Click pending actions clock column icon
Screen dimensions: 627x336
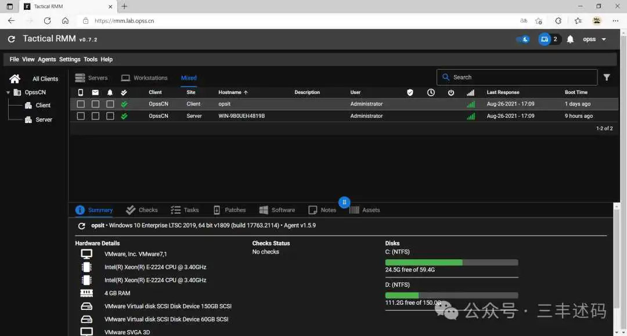point(431,92)
